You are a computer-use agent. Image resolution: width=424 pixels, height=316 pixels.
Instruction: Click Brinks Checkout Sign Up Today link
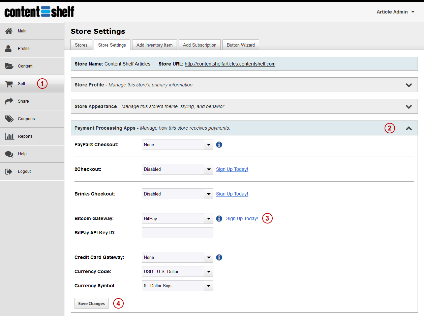(x=232, y=194)
